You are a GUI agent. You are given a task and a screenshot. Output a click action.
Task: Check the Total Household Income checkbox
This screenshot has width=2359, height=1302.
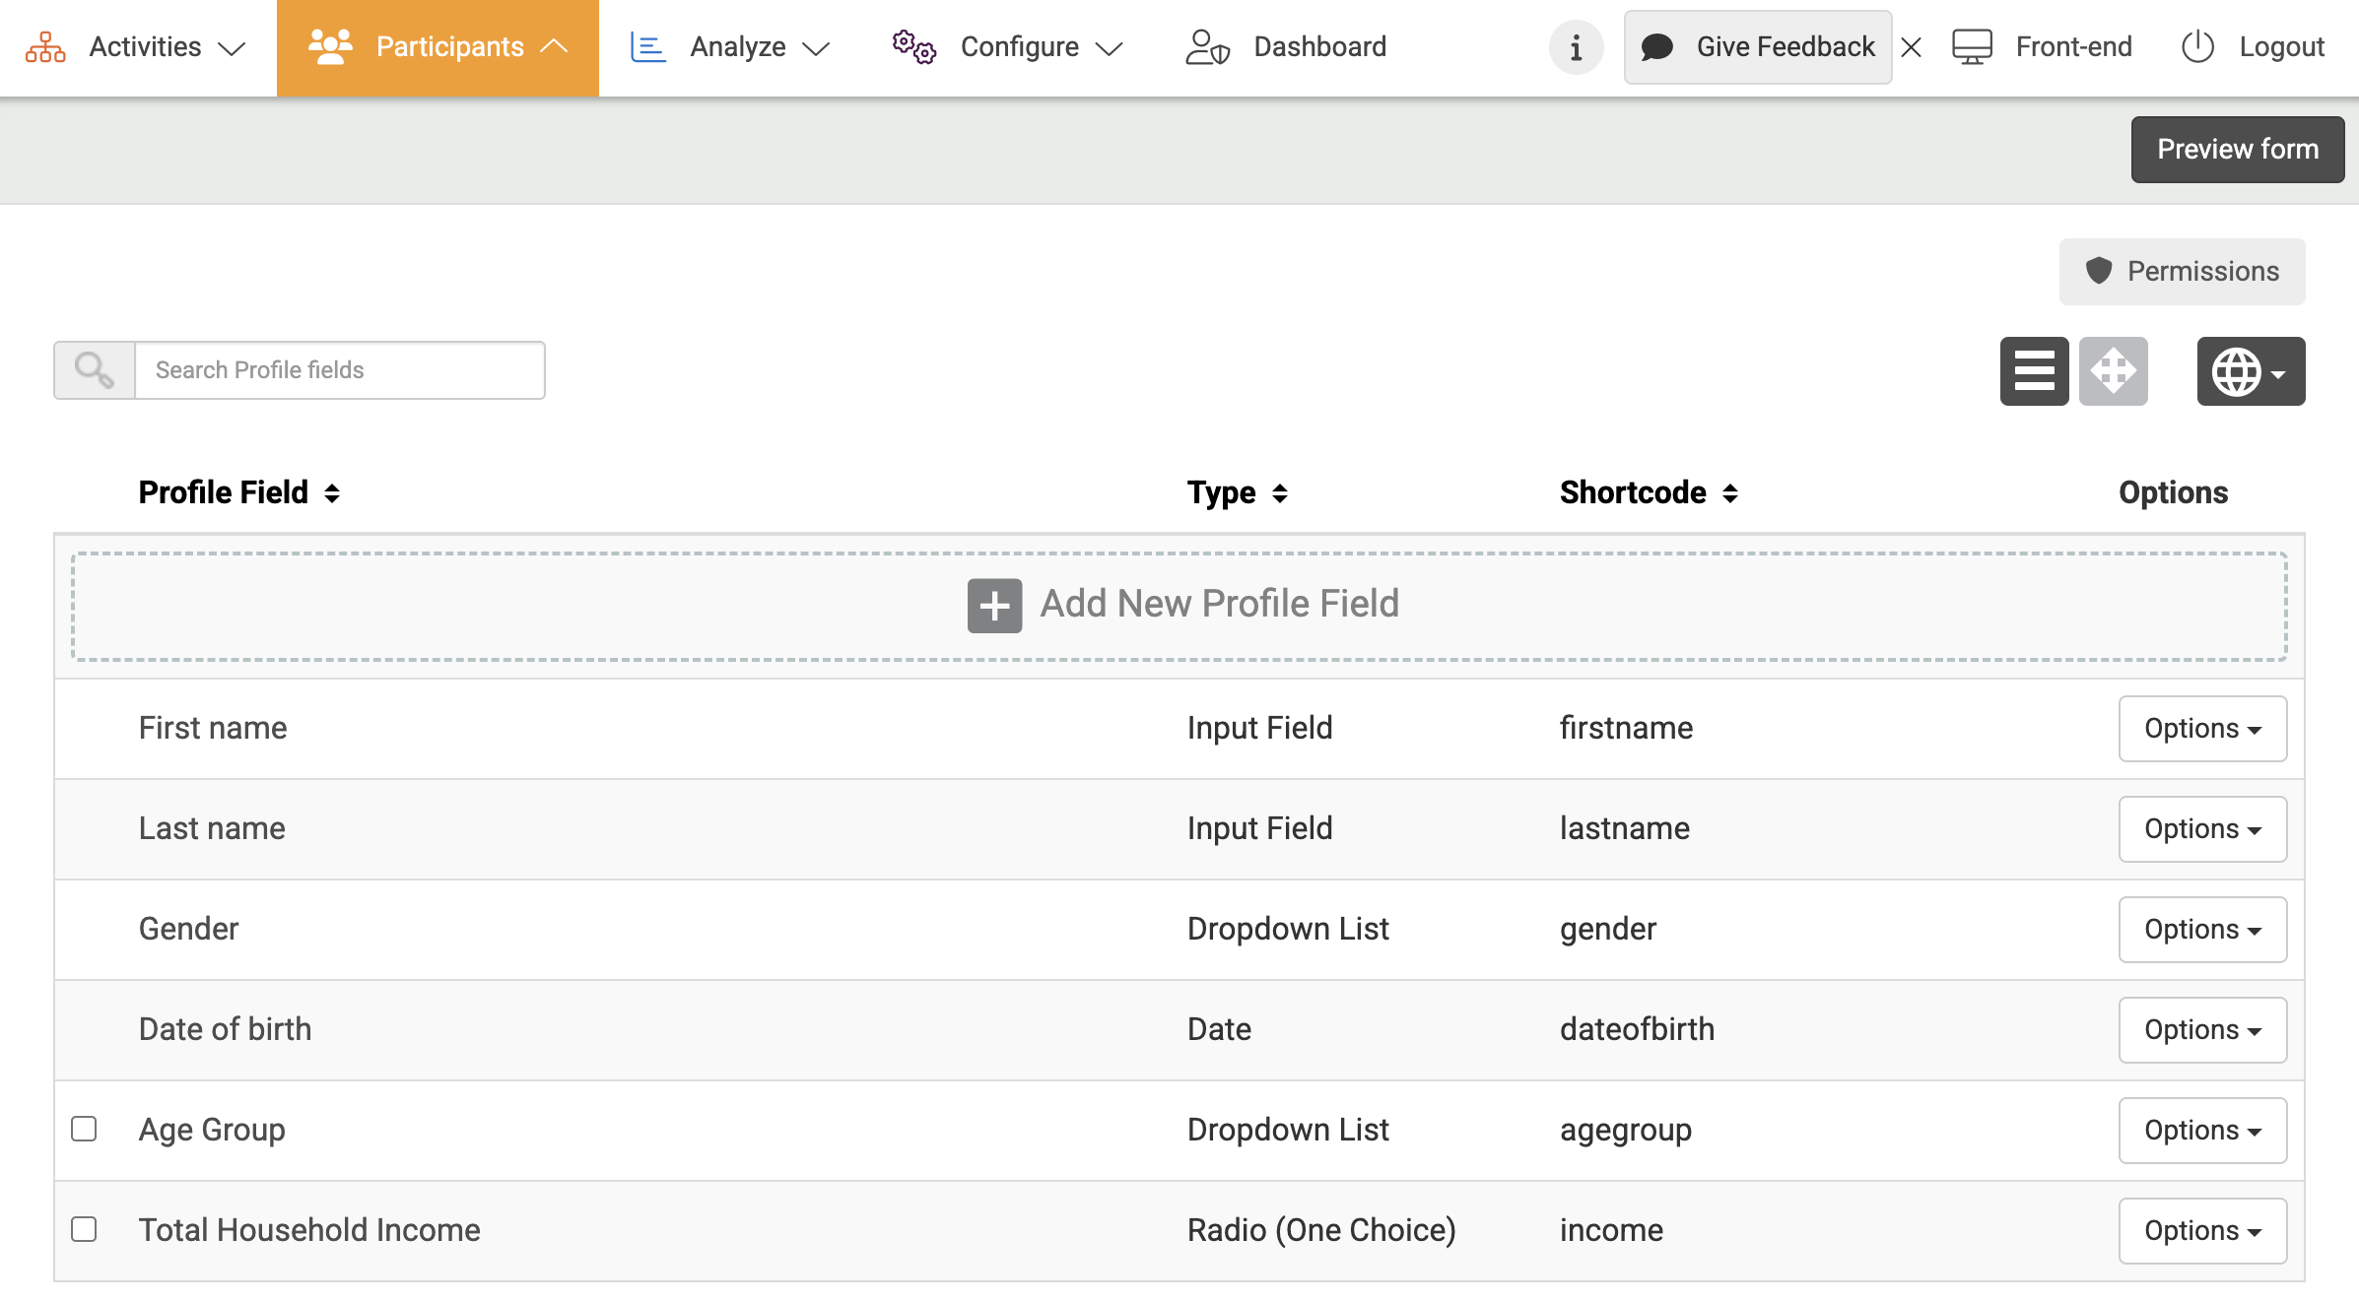(x=84, y=1229)
